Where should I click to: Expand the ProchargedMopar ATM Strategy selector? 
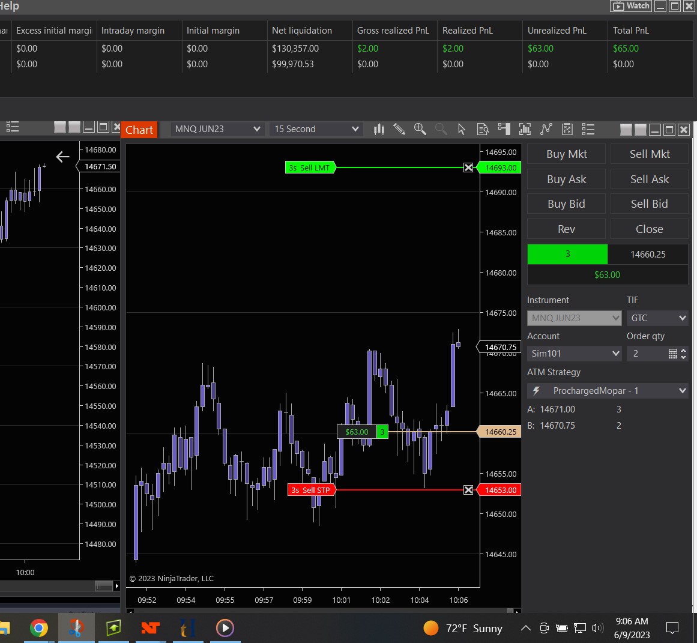(x=608, y=391)
